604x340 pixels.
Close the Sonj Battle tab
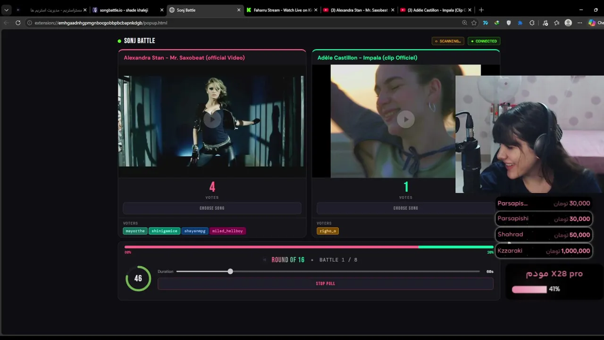point(239,10)
